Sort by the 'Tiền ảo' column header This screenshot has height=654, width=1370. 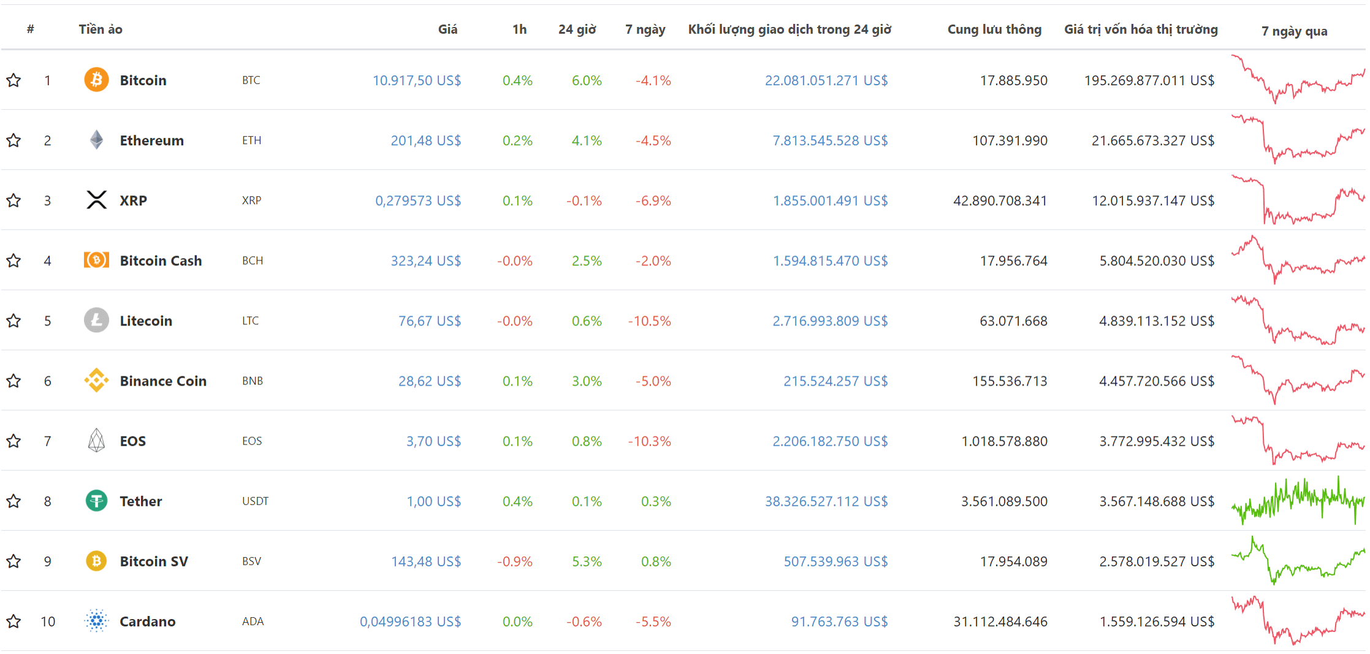101,29
